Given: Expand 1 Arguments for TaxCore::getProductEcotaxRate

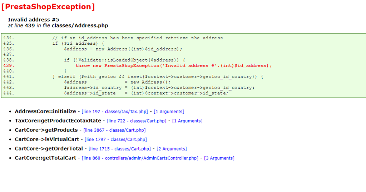Looking at the screenshot, I should point(187,121).
